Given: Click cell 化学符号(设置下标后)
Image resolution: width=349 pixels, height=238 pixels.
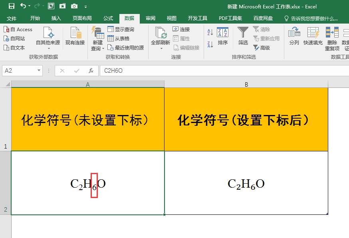Looking at the screenshot, I should (246, 119).
